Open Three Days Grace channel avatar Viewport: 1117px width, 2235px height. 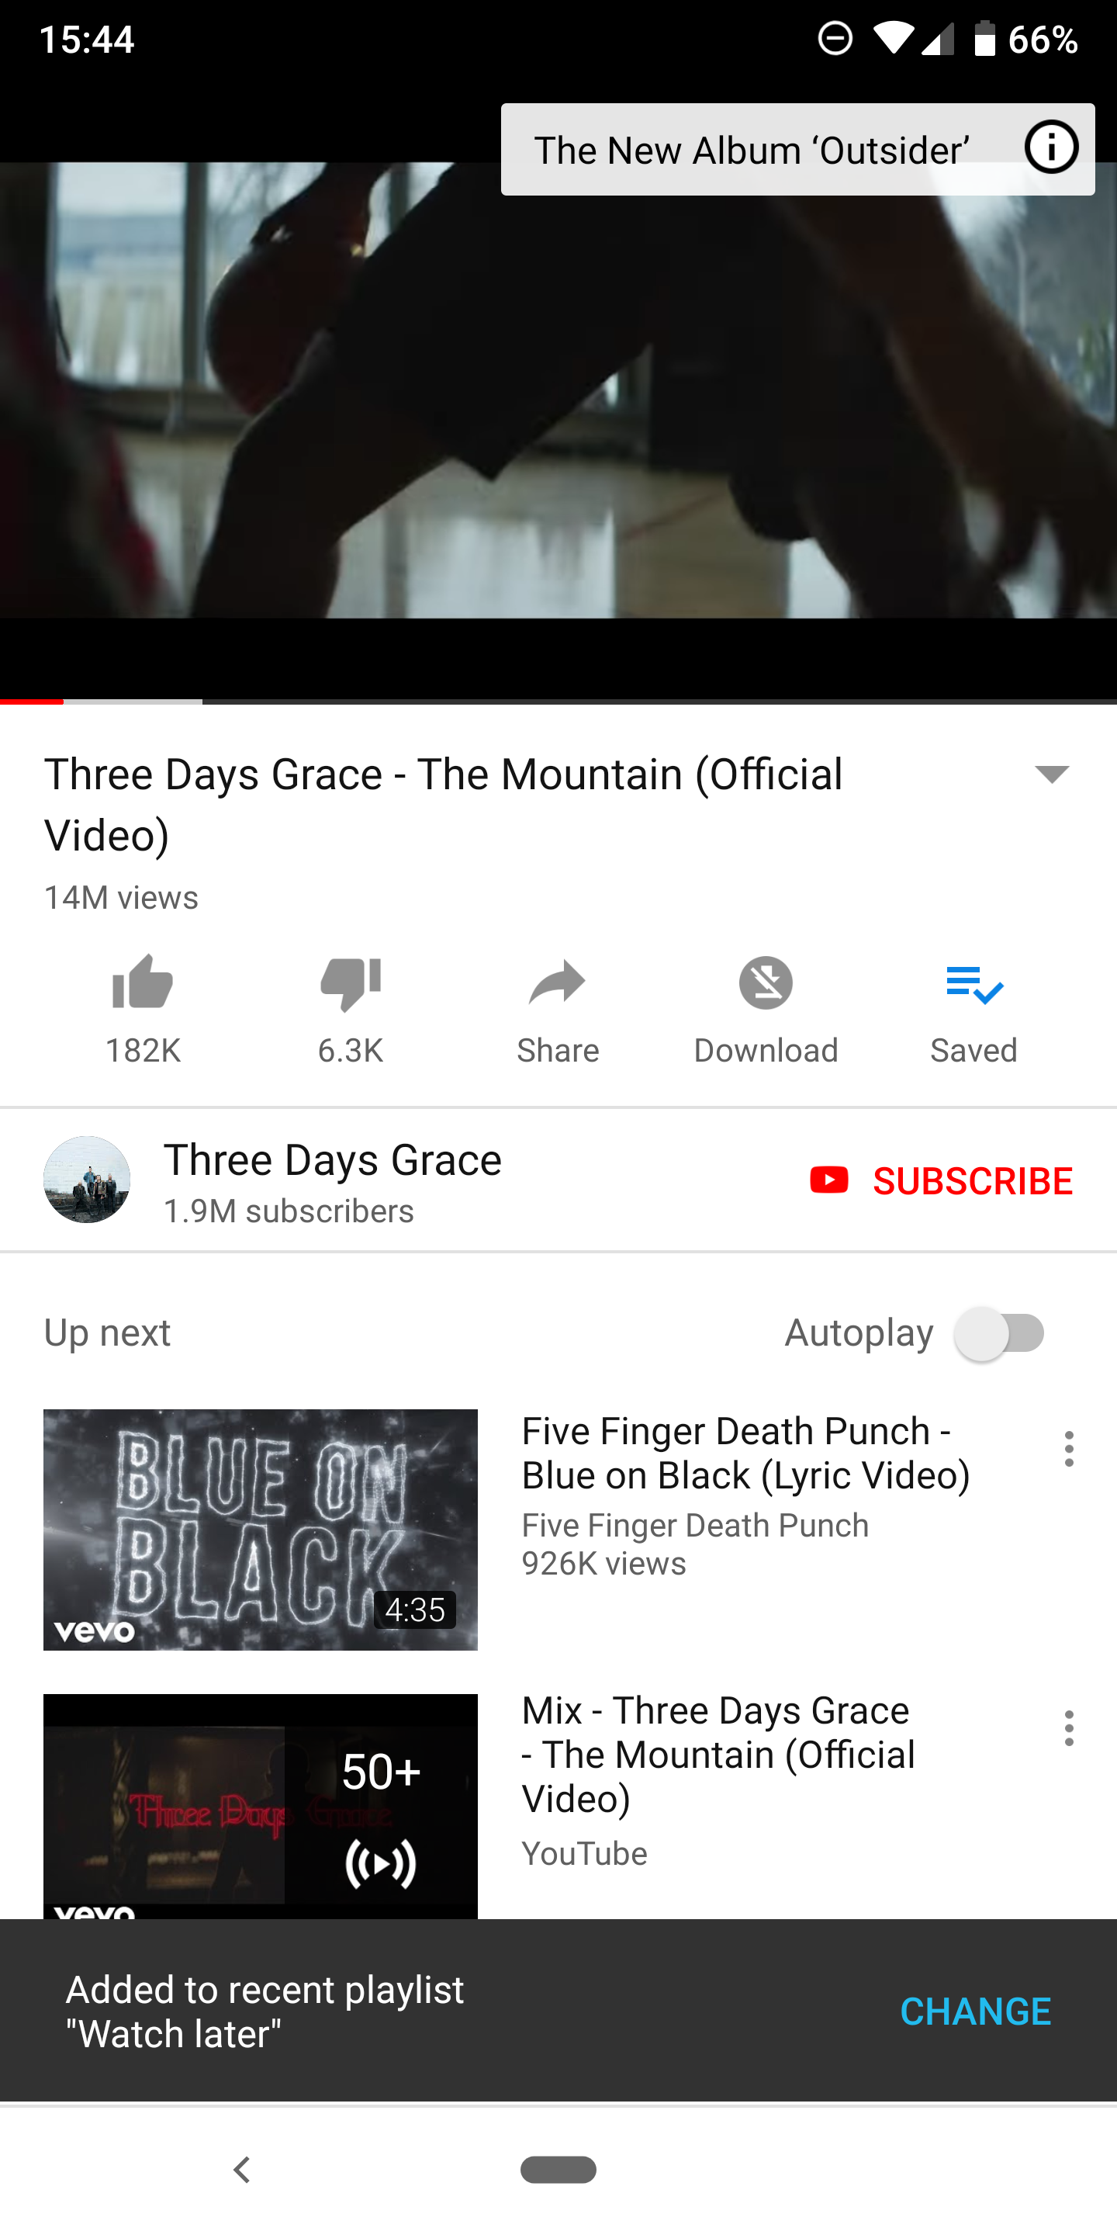(x=87, y=1179)
